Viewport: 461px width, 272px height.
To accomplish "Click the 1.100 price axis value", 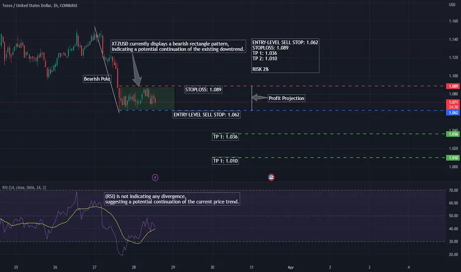I will pos(453,76).
